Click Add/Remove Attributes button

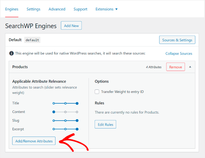click(34, 141)
